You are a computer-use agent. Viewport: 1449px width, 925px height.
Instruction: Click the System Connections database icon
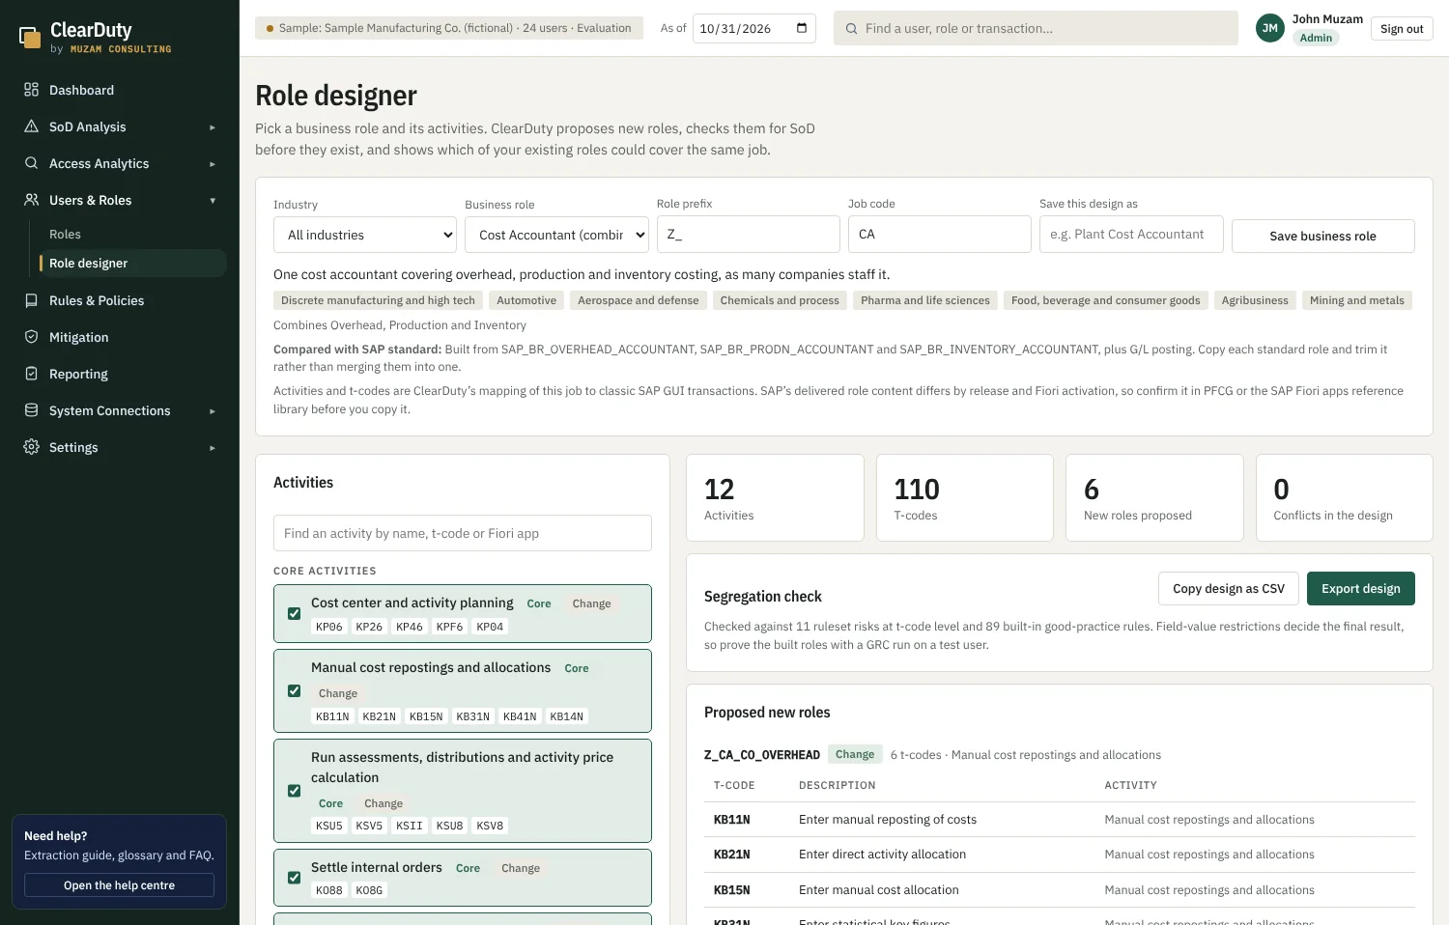[x=31, y=410]
